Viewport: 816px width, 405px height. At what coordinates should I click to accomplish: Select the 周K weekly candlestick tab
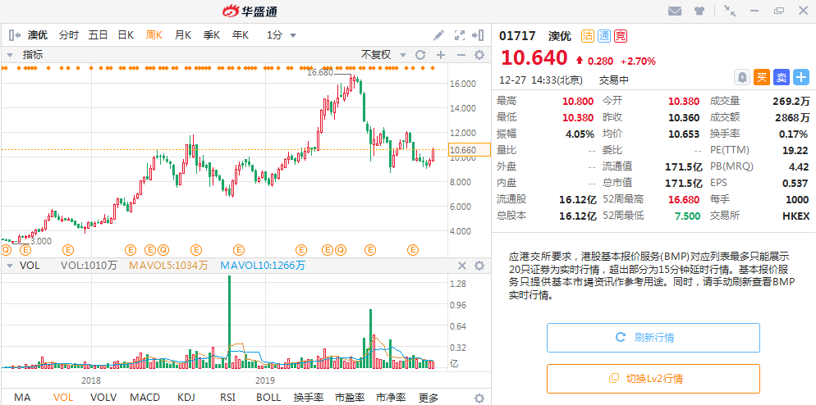(154, 35)
